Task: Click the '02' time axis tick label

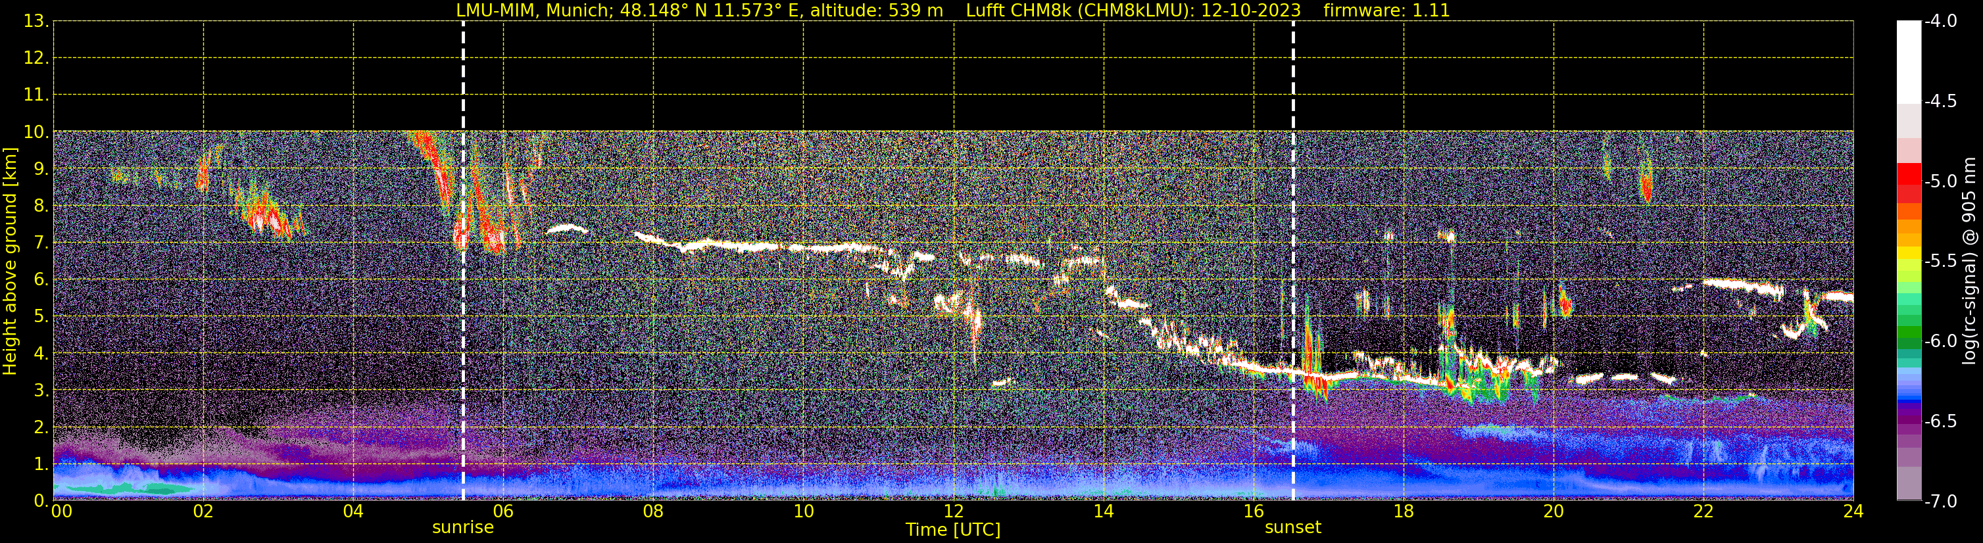Action: click(x=203, y=511)
